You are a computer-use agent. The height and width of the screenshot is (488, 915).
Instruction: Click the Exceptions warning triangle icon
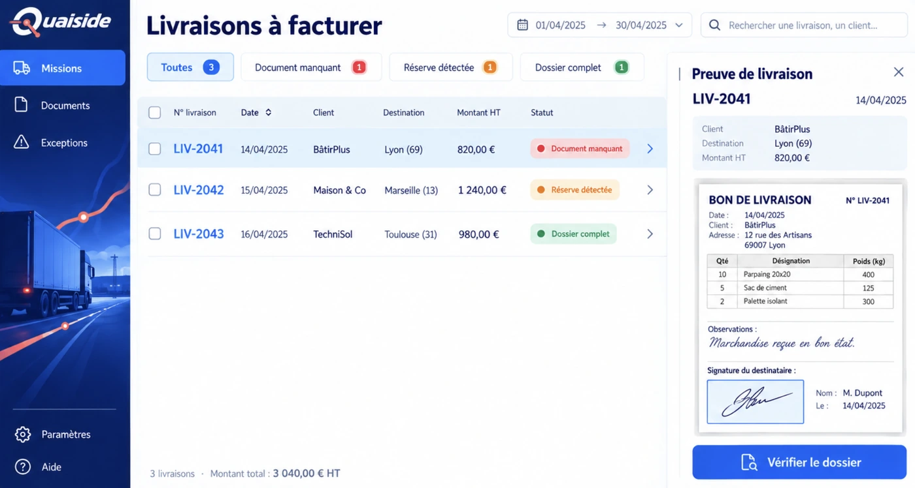pos(22,142)
